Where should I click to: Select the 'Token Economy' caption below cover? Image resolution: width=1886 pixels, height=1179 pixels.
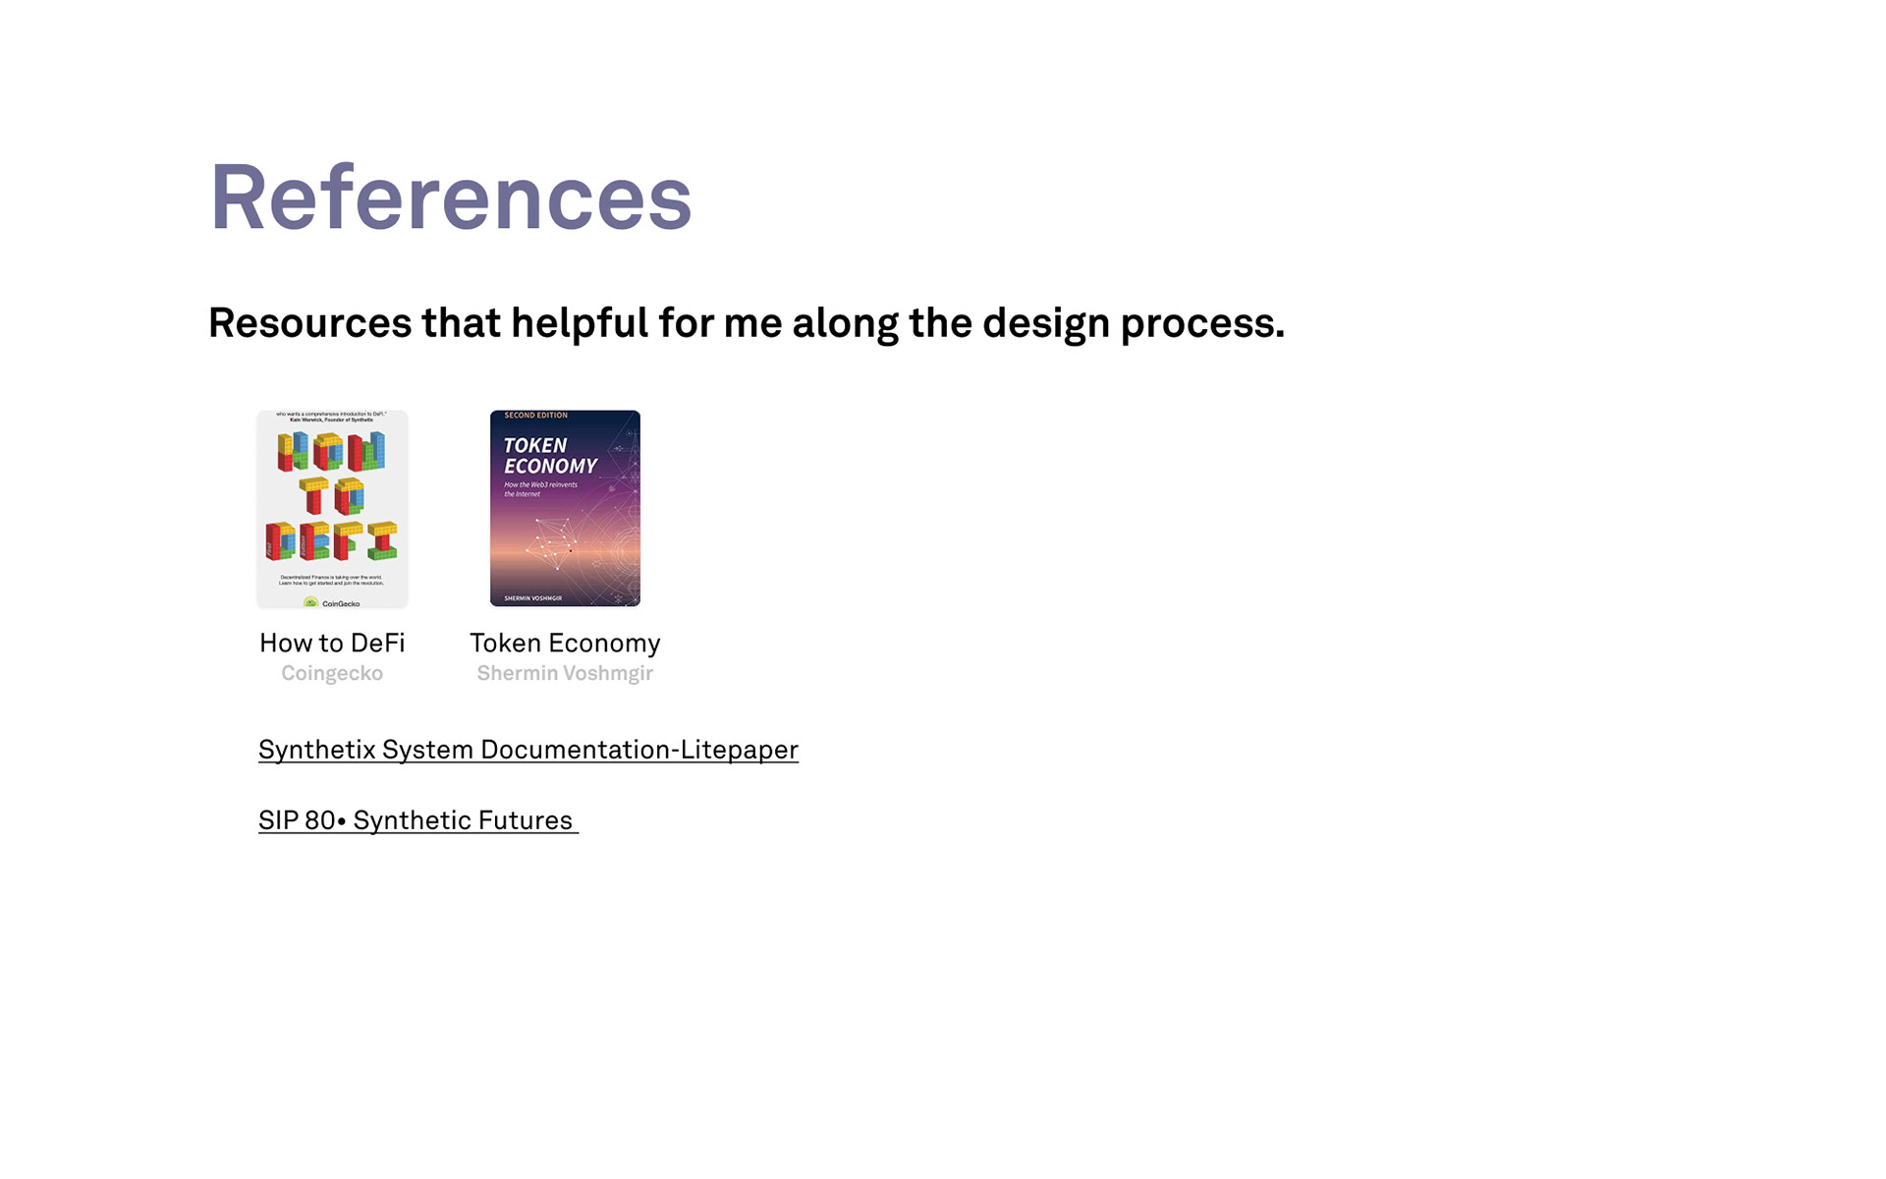click(565, 643)
